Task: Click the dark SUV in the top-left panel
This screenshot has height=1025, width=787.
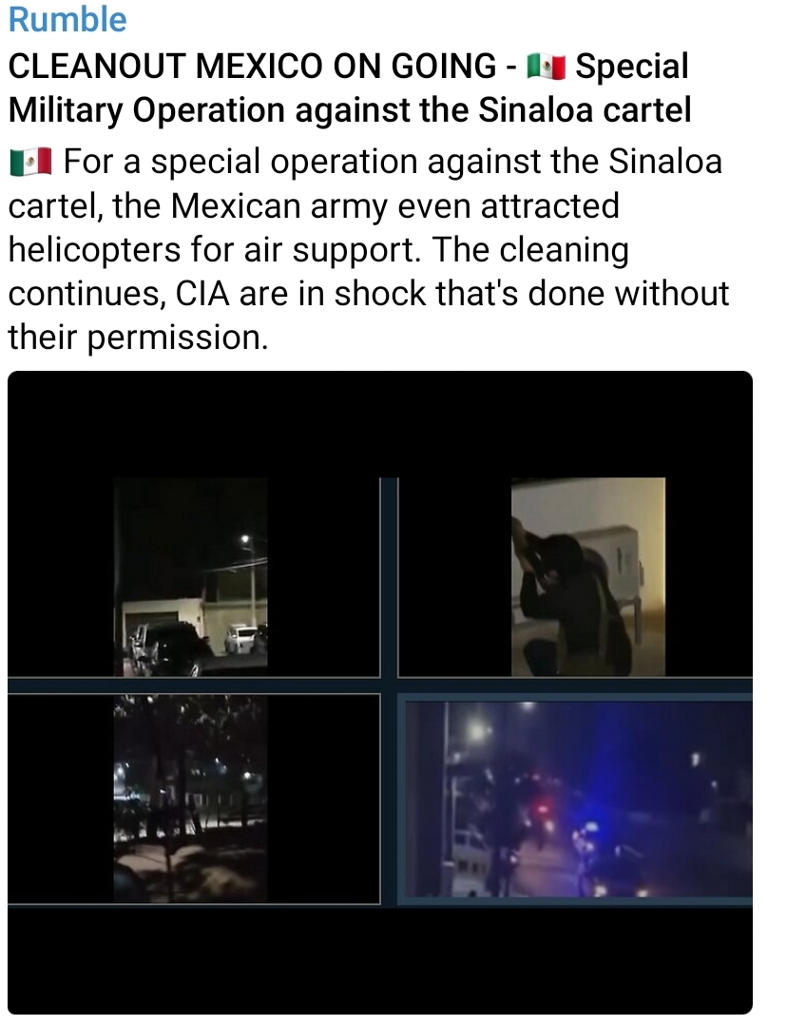Action: pos(171,649)
